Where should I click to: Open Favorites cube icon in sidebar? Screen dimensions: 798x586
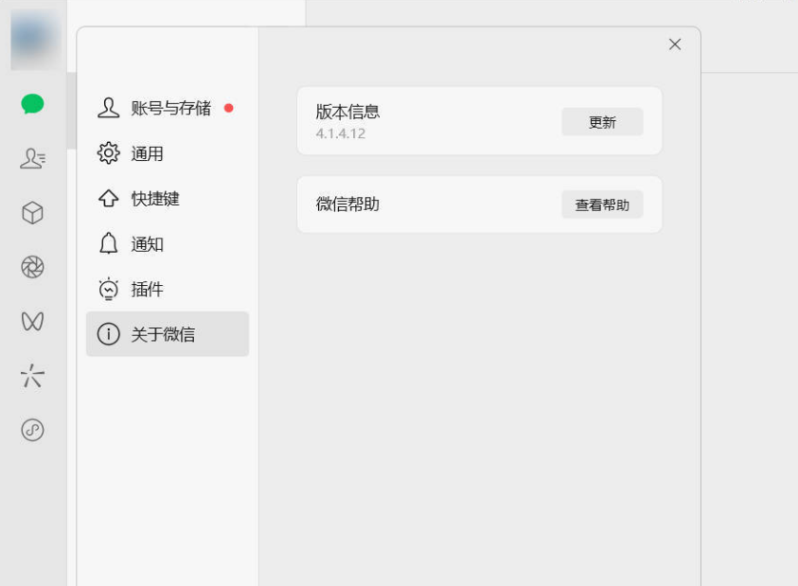(32, 213)
